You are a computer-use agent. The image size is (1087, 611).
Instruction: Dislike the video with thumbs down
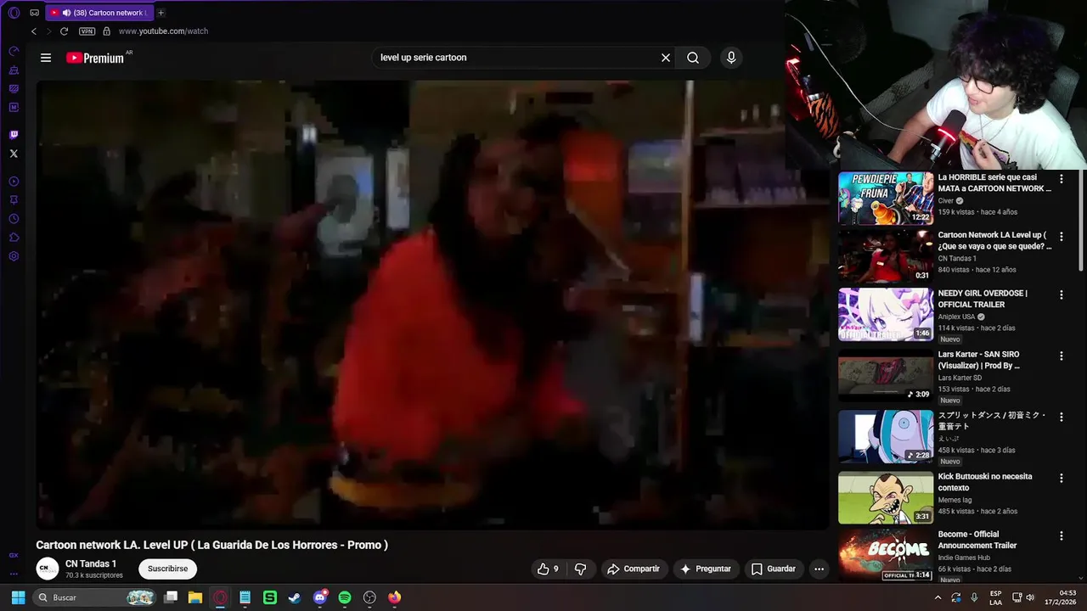coord(581,569)
